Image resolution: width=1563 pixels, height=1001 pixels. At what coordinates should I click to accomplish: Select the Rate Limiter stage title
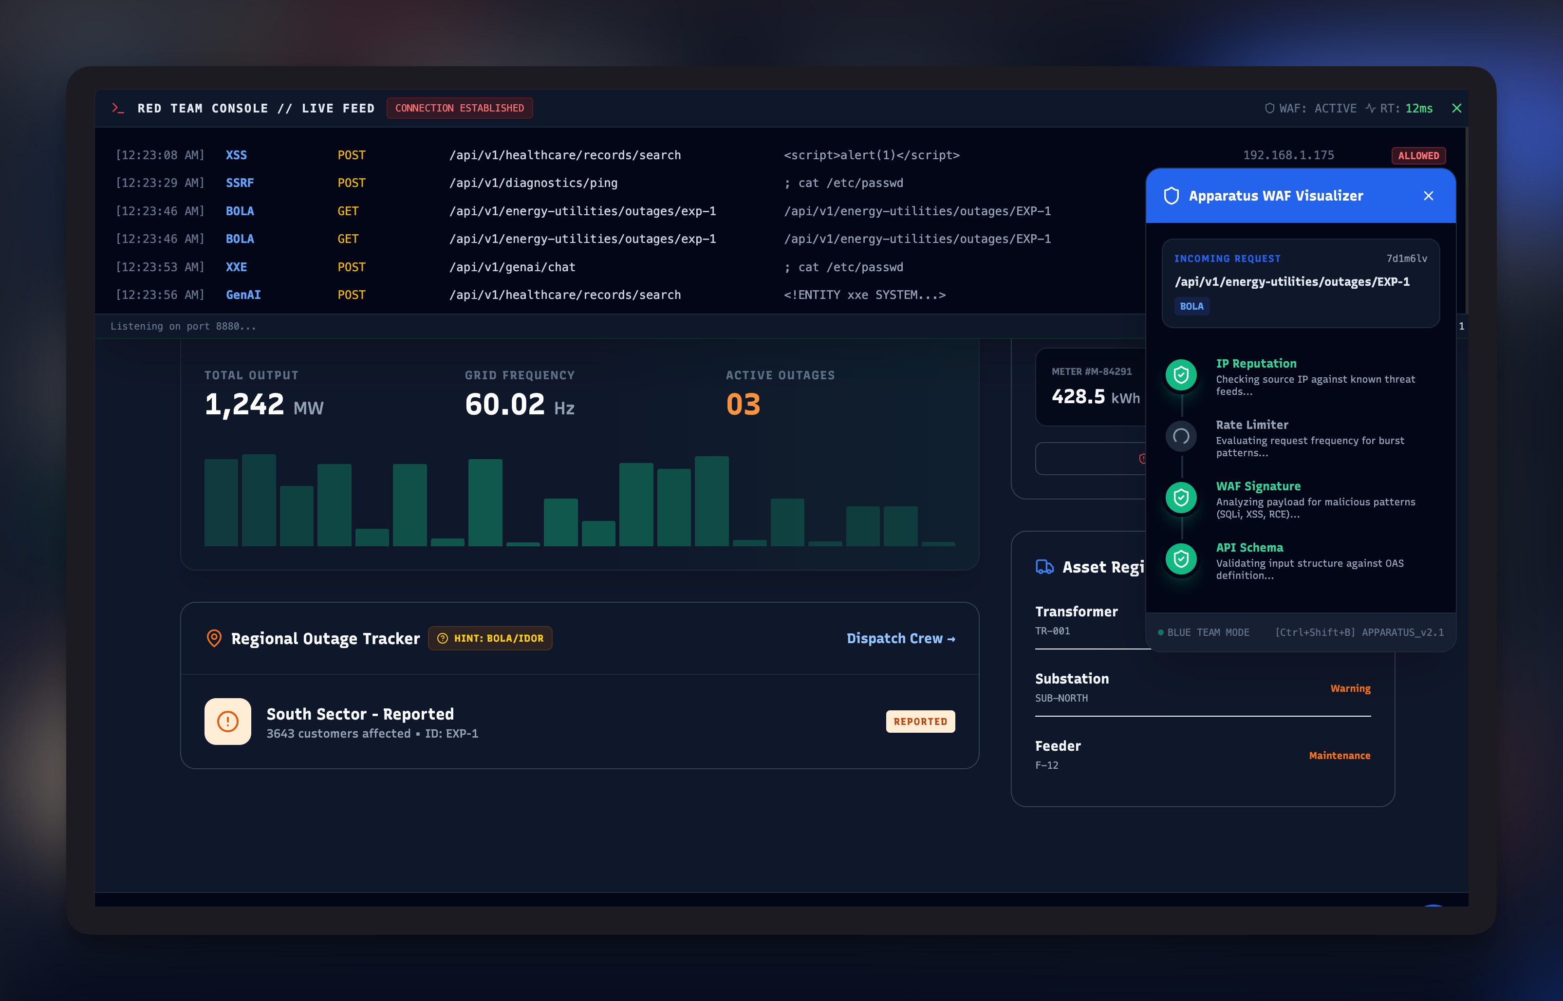point(1252,425)
